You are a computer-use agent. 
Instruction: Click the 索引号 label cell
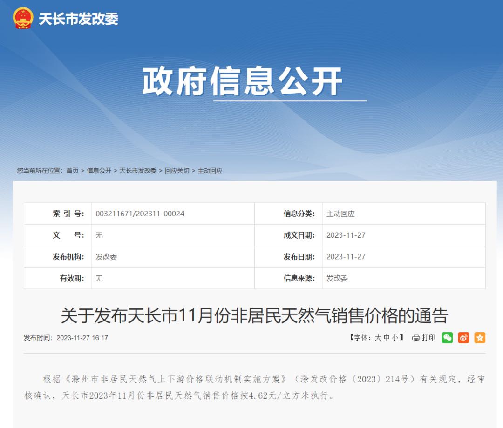click(x=58, y=214)
